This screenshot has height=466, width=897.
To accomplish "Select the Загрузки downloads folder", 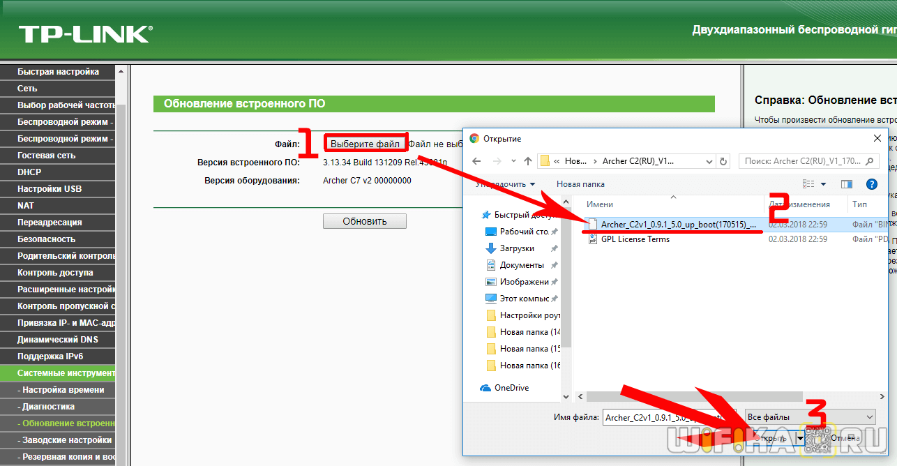I will (x=517, y=248).
